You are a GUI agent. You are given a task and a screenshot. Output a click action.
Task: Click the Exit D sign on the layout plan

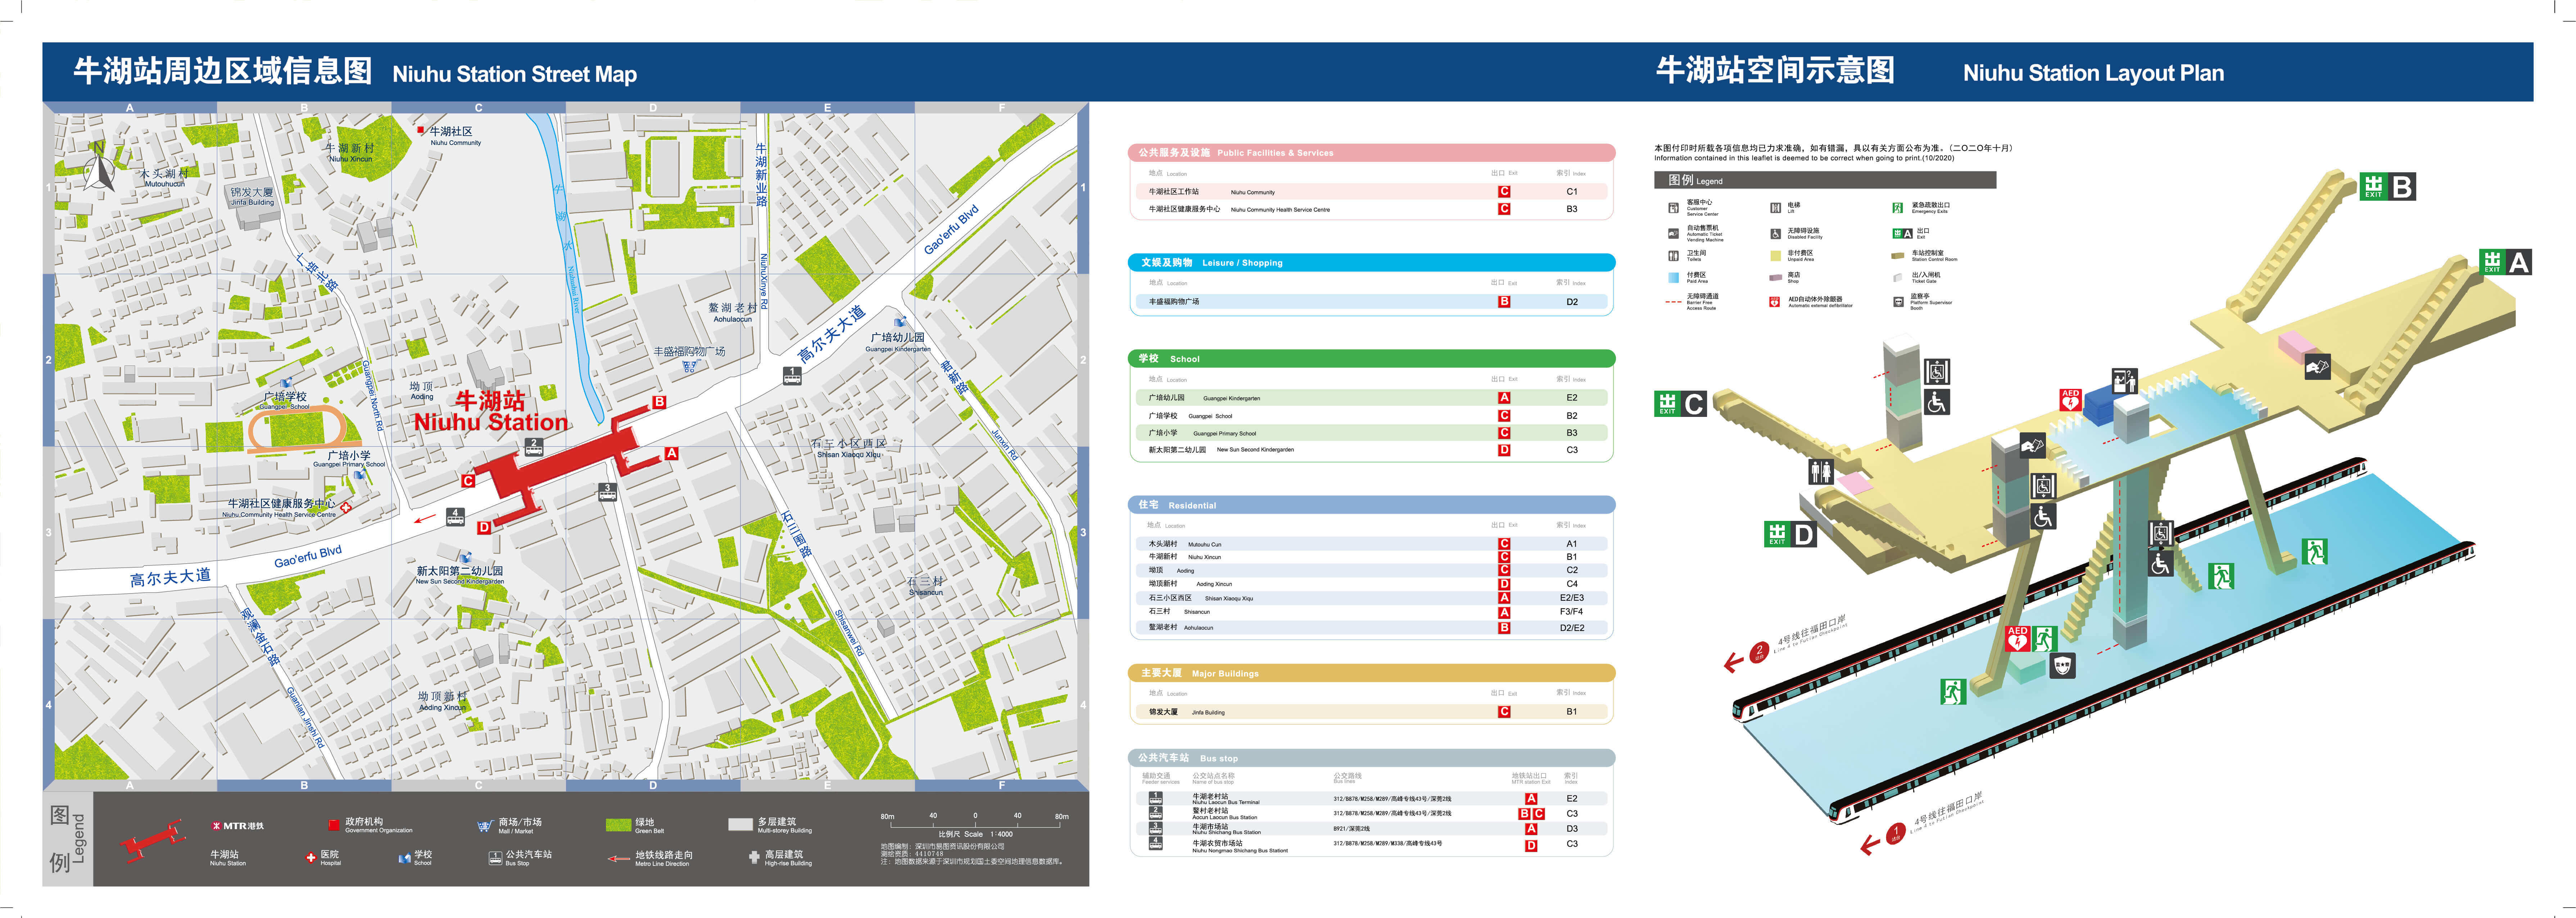[1790, 534]
